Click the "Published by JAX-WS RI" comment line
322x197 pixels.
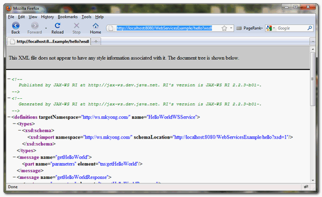140,85
